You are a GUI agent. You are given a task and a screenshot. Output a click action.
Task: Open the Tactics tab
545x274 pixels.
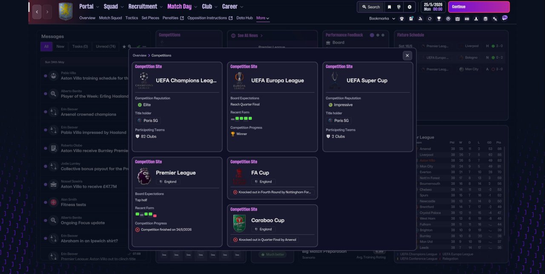pyautogui.click(x=132, y=18)
